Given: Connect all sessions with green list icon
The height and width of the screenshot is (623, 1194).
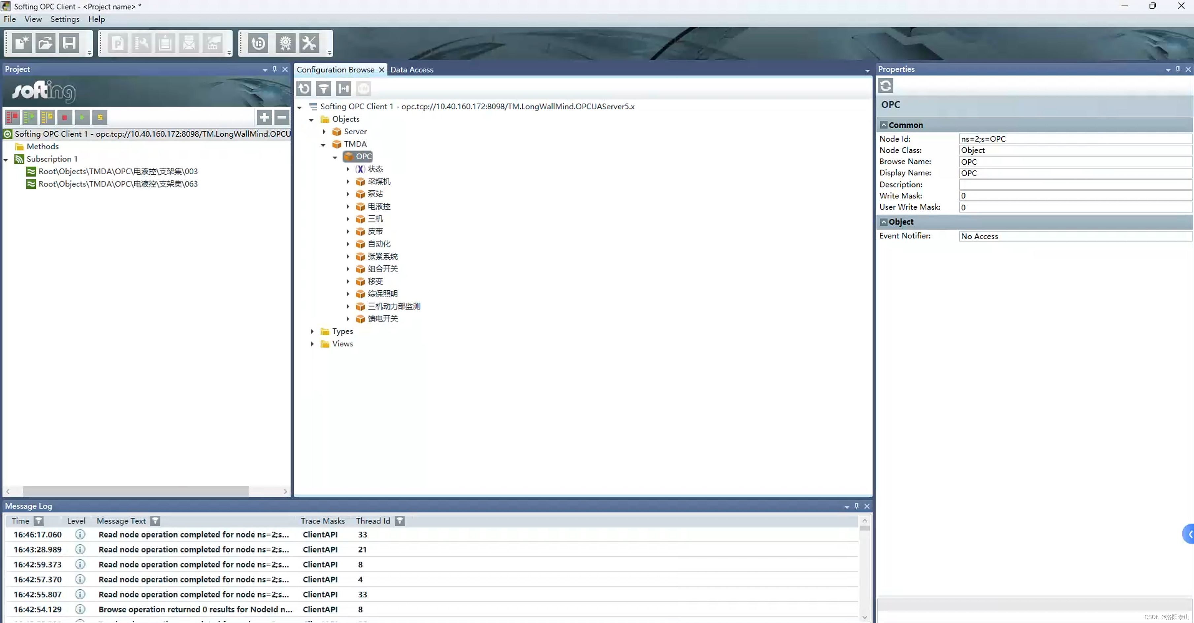Looking at the screenshot, I should [30, 117].
